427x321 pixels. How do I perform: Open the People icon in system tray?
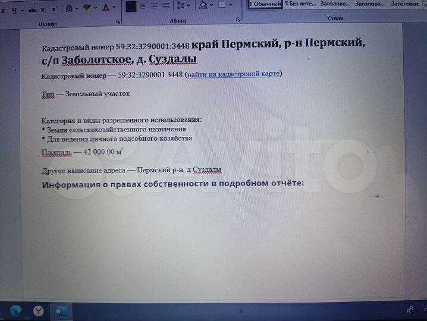[x=410, y=310]
